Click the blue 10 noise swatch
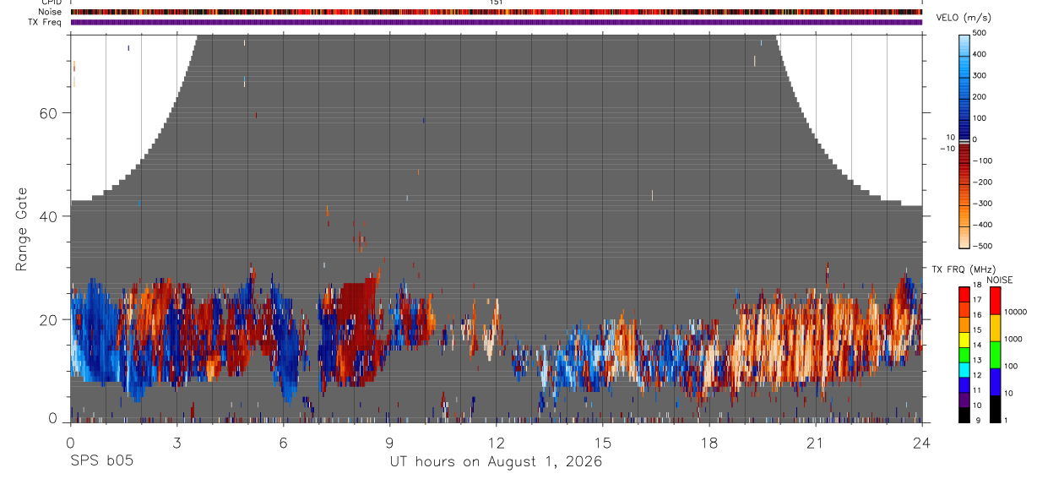This screenshot has height=479, width=1037. 995,381
